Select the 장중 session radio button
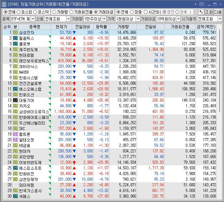This screenshot has width=224, height=202. [132, 12]
